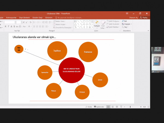Image resolution: width=164 pixels, height=123 pixels.
Task: Open Slayt Gösterisi ribbon tab
Action: pyautogui.click(x=24, y=17)
